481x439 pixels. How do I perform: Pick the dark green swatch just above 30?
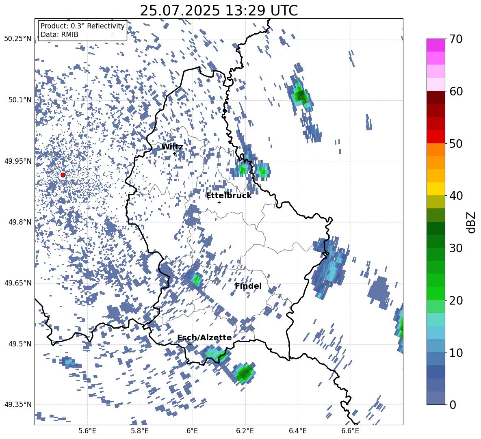(x=435, y=241)
